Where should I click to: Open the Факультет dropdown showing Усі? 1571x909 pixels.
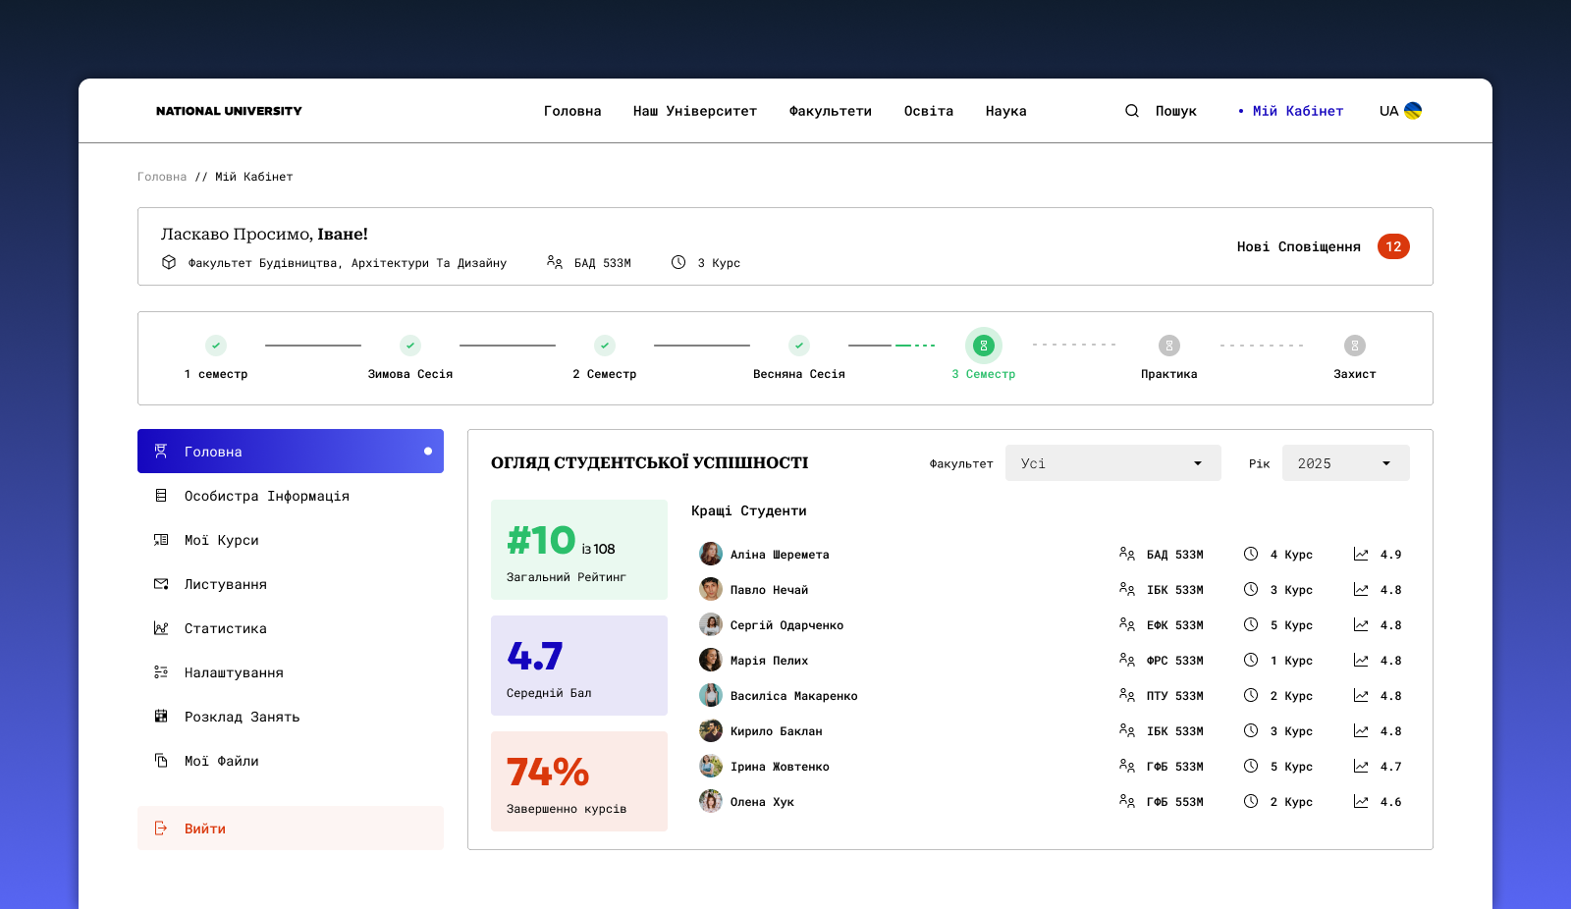point(1112,462)
